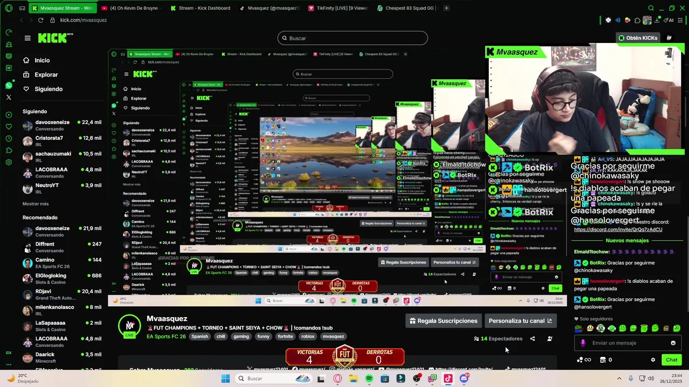Open LaSapaaaaa recommended channel
The width and height of the screenshot is (689, 387).
(62, 326)
